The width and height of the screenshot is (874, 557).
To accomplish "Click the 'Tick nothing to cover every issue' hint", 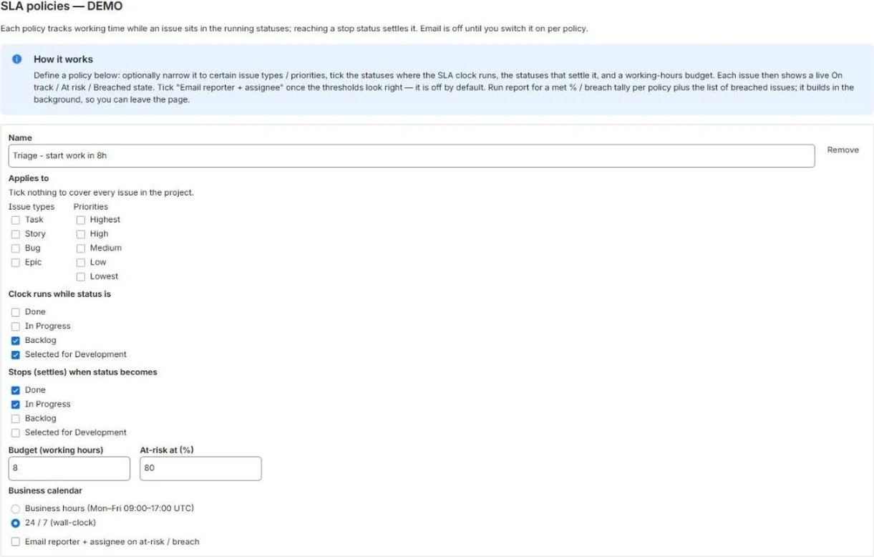I will pos(101,193).
